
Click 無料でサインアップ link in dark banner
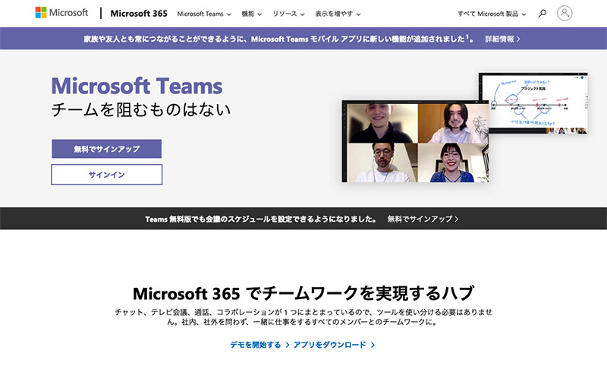(422, 219)
